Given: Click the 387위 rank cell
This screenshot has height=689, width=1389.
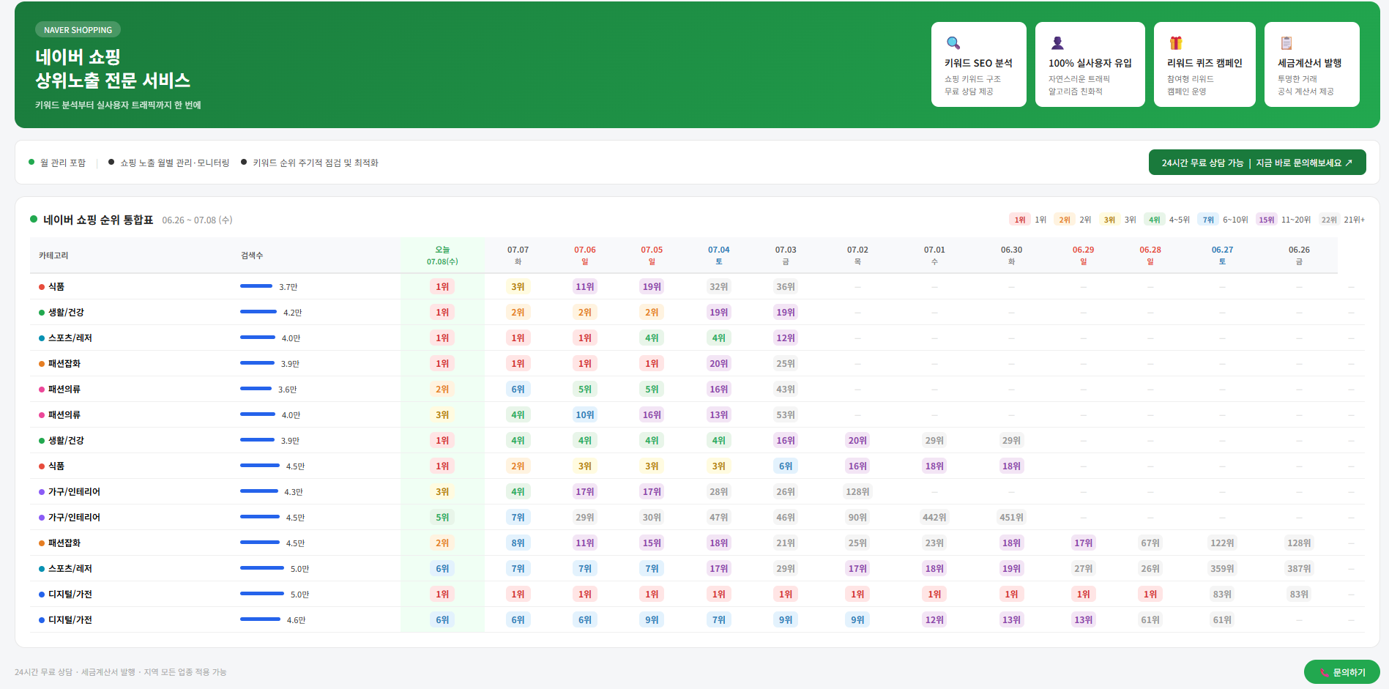Looking at the screenshot, I should tap(1299, 568).
